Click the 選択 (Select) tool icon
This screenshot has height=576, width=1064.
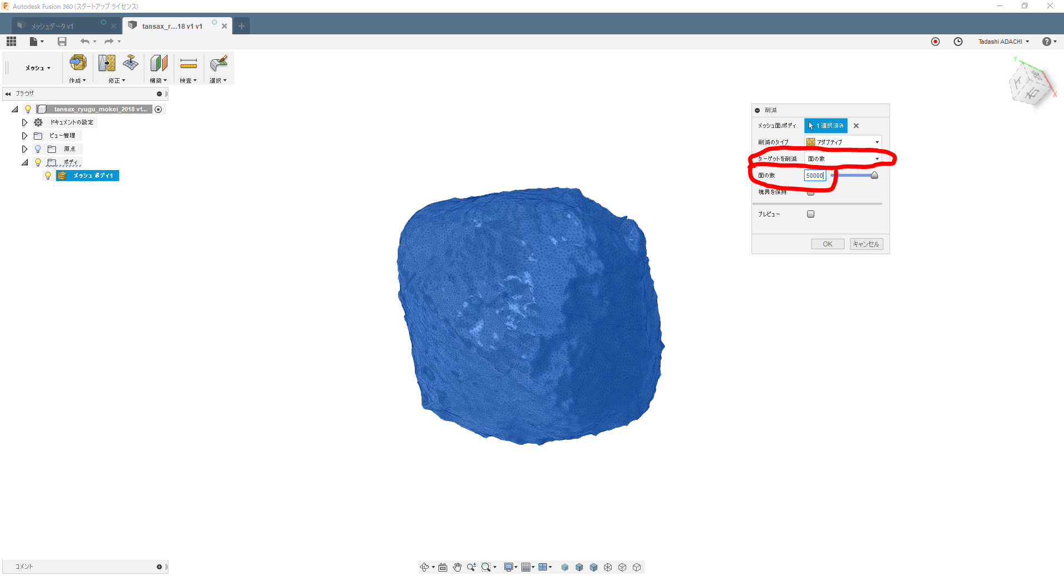pos(218,63)
